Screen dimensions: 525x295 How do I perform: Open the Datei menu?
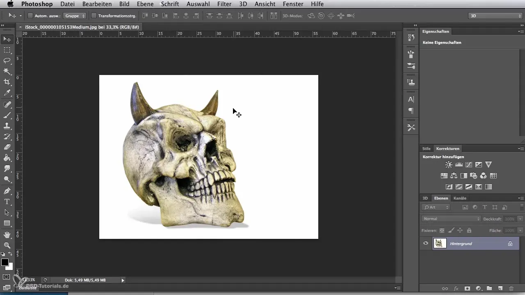click(68, 4)
